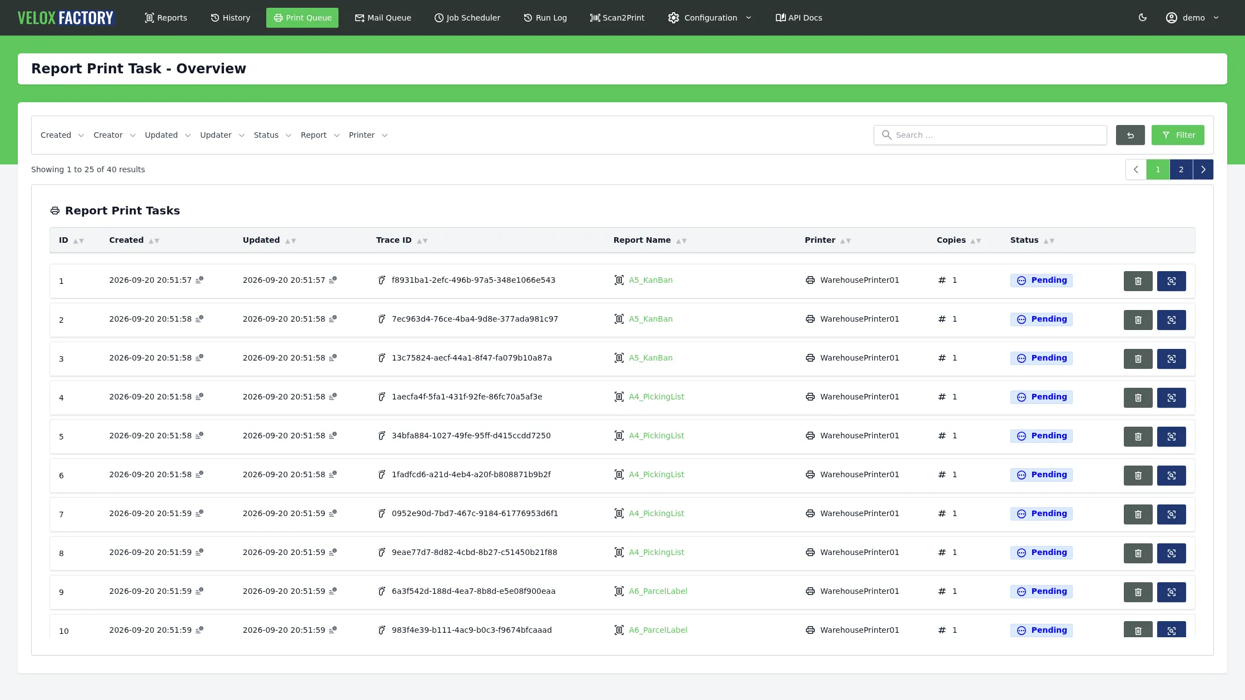
Task: Sort table by Updated column
Action: coord(291,241)
